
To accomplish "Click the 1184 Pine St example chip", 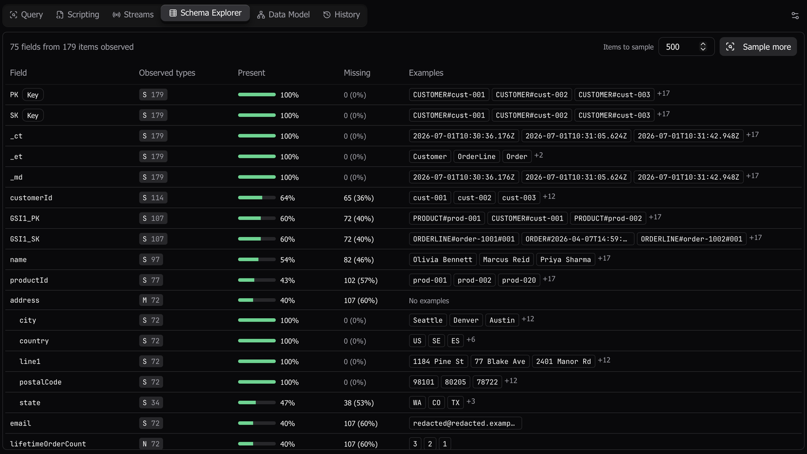I will pos(438,362).
